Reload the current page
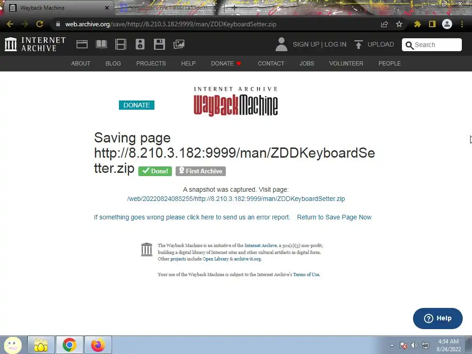 pyautogui.click(x=40, y=24)
